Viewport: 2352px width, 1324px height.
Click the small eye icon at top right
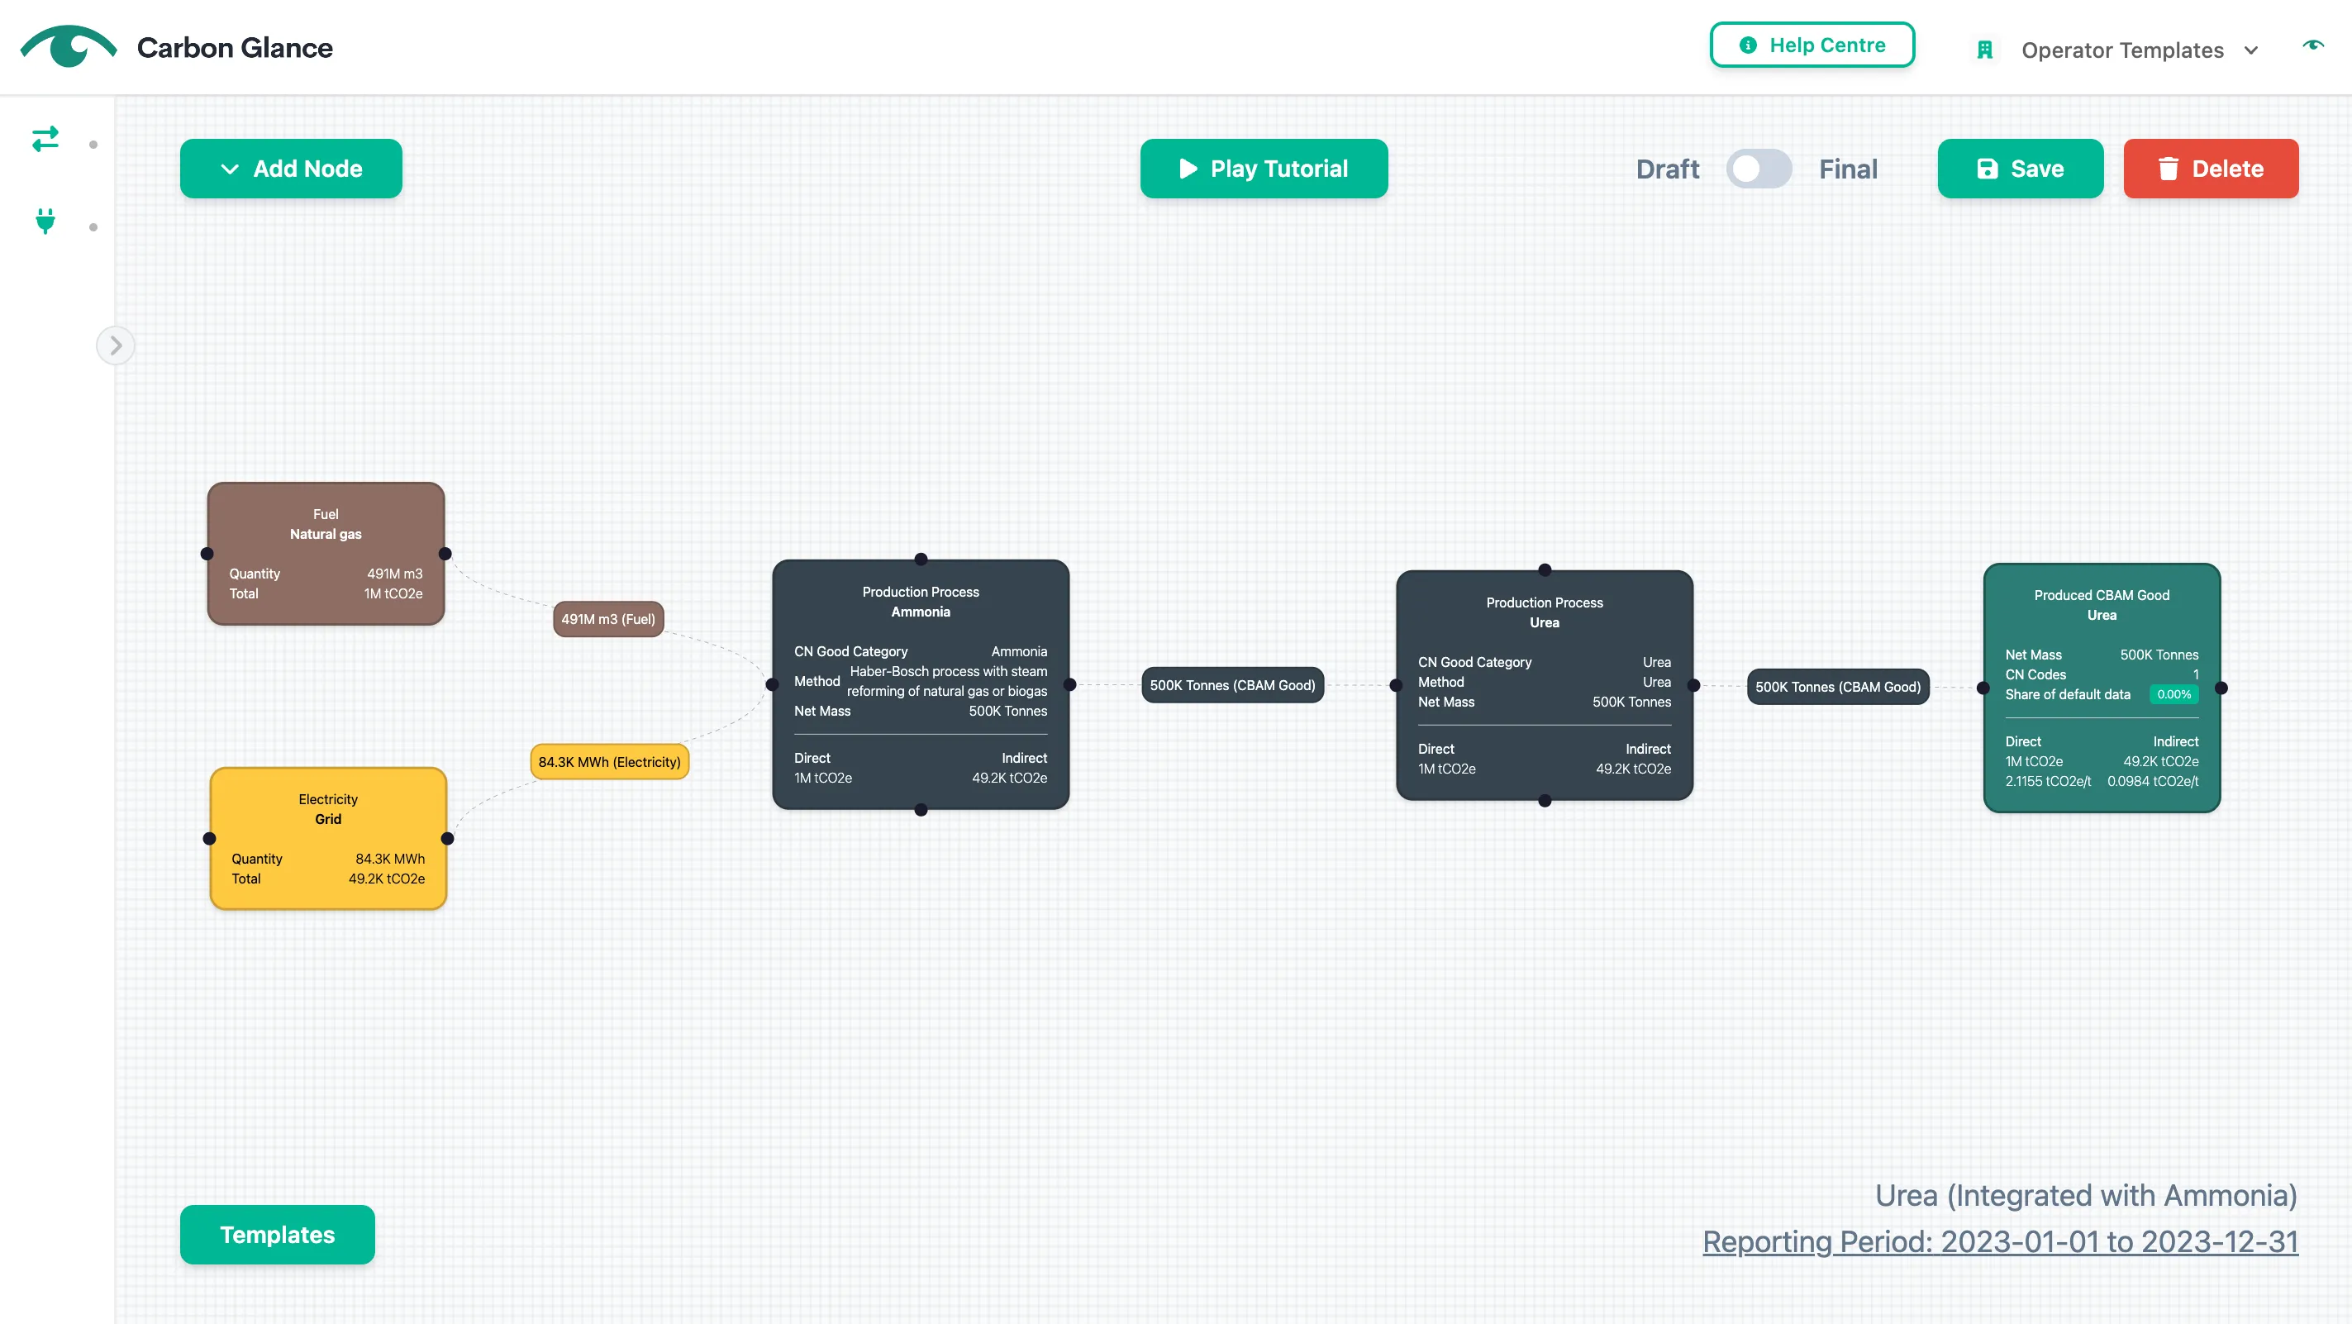tap(2312, 45)
